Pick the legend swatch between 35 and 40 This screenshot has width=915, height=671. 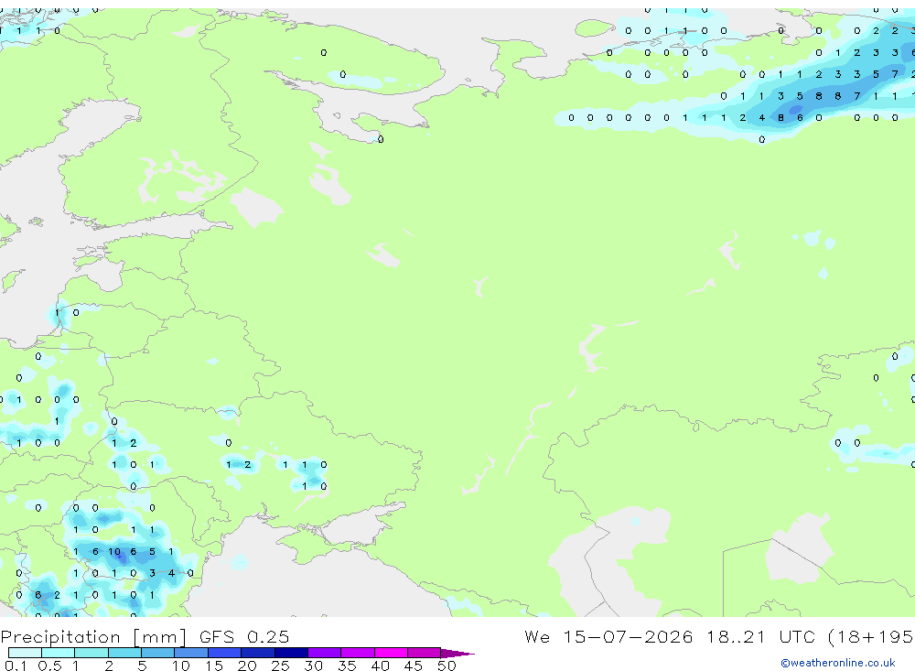pyautogui.click(x=358, y=653)
